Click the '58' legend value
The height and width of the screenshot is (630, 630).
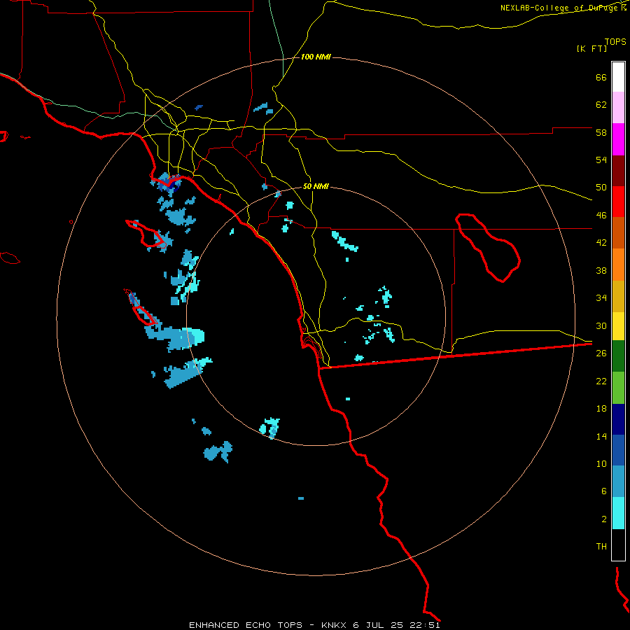pyautogui.click(x=601, y=132)
